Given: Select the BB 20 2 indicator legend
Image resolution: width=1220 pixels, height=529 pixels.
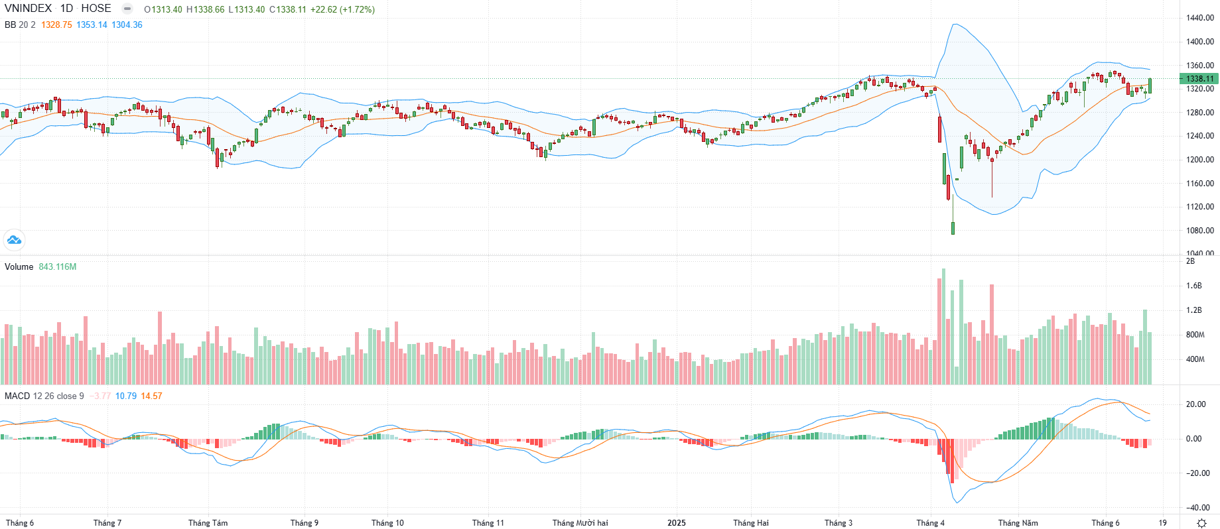Looking at the screenshot, I should tap(20, 25).
